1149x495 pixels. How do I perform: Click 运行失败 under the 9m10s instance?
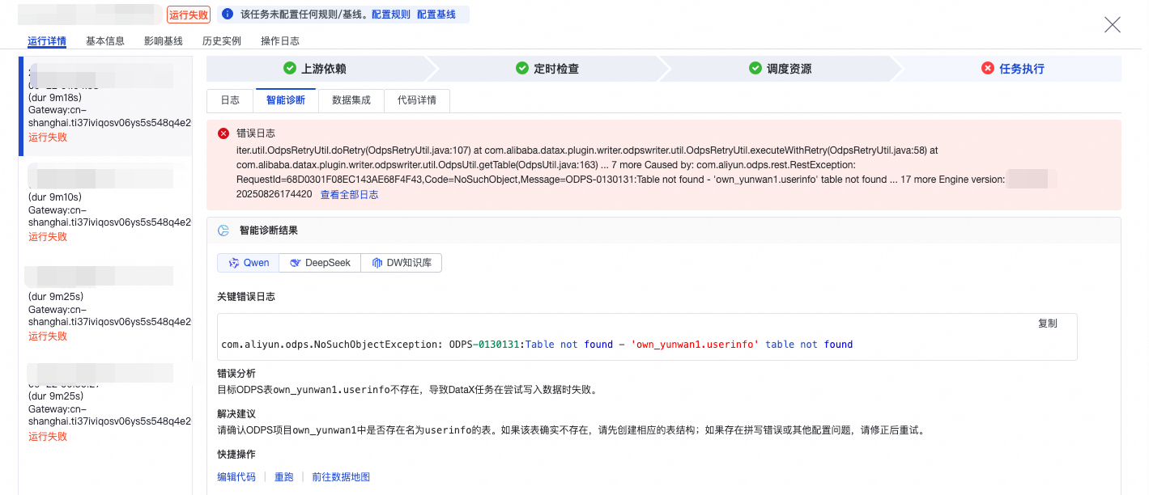coord(48,237)
